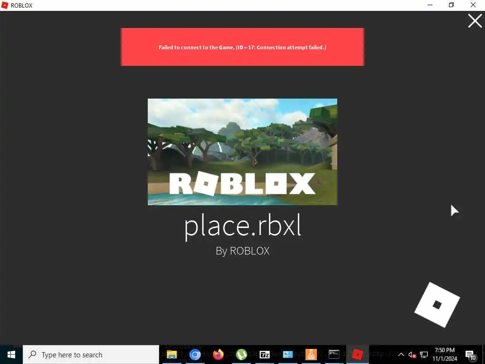The height and width of the screenshot is (364, 485).
Task: Click the 'Type here to search' box
Action: click(91, 355)
